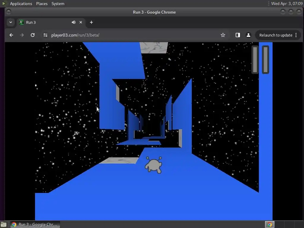Open the Places menu
304x228 pixels.
click(42, 4)
